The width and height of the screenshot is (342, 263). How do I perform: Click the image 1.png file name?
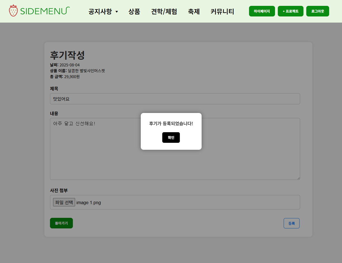pos(89,202)
